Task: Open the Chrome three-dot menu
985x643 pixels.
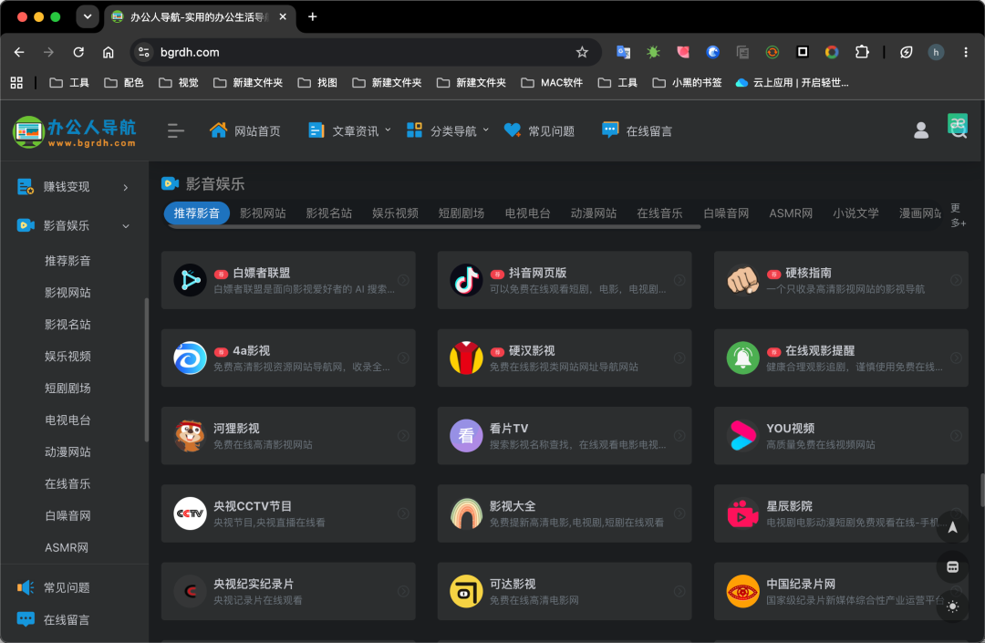Action: (966, 52)
